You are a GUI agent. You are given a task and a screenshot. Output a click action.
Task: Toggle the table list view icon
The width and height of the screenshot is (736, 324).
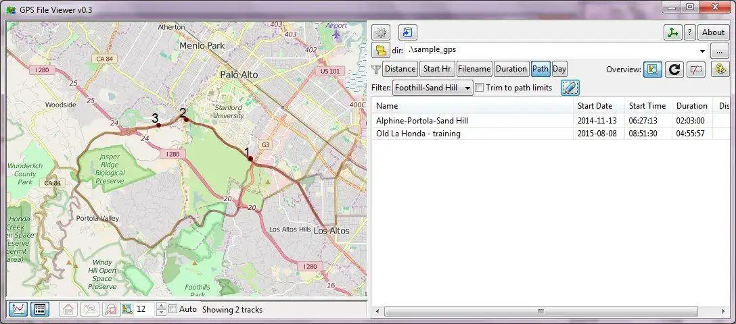(x=40, y=309)
